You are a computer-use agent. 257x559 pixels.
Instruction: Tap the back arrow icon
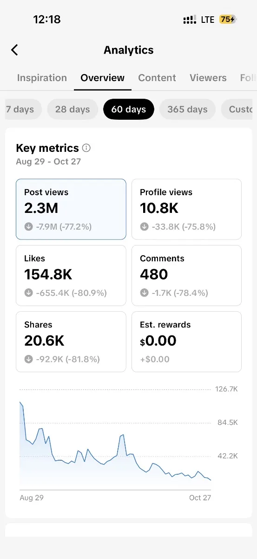click(x=14, y=50)
